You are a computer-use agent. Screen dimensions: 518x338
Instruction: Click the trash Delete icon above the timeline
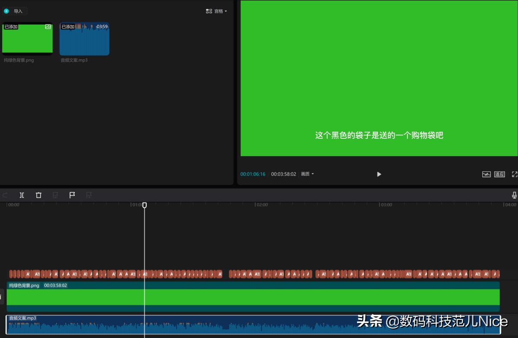(38, 195)
